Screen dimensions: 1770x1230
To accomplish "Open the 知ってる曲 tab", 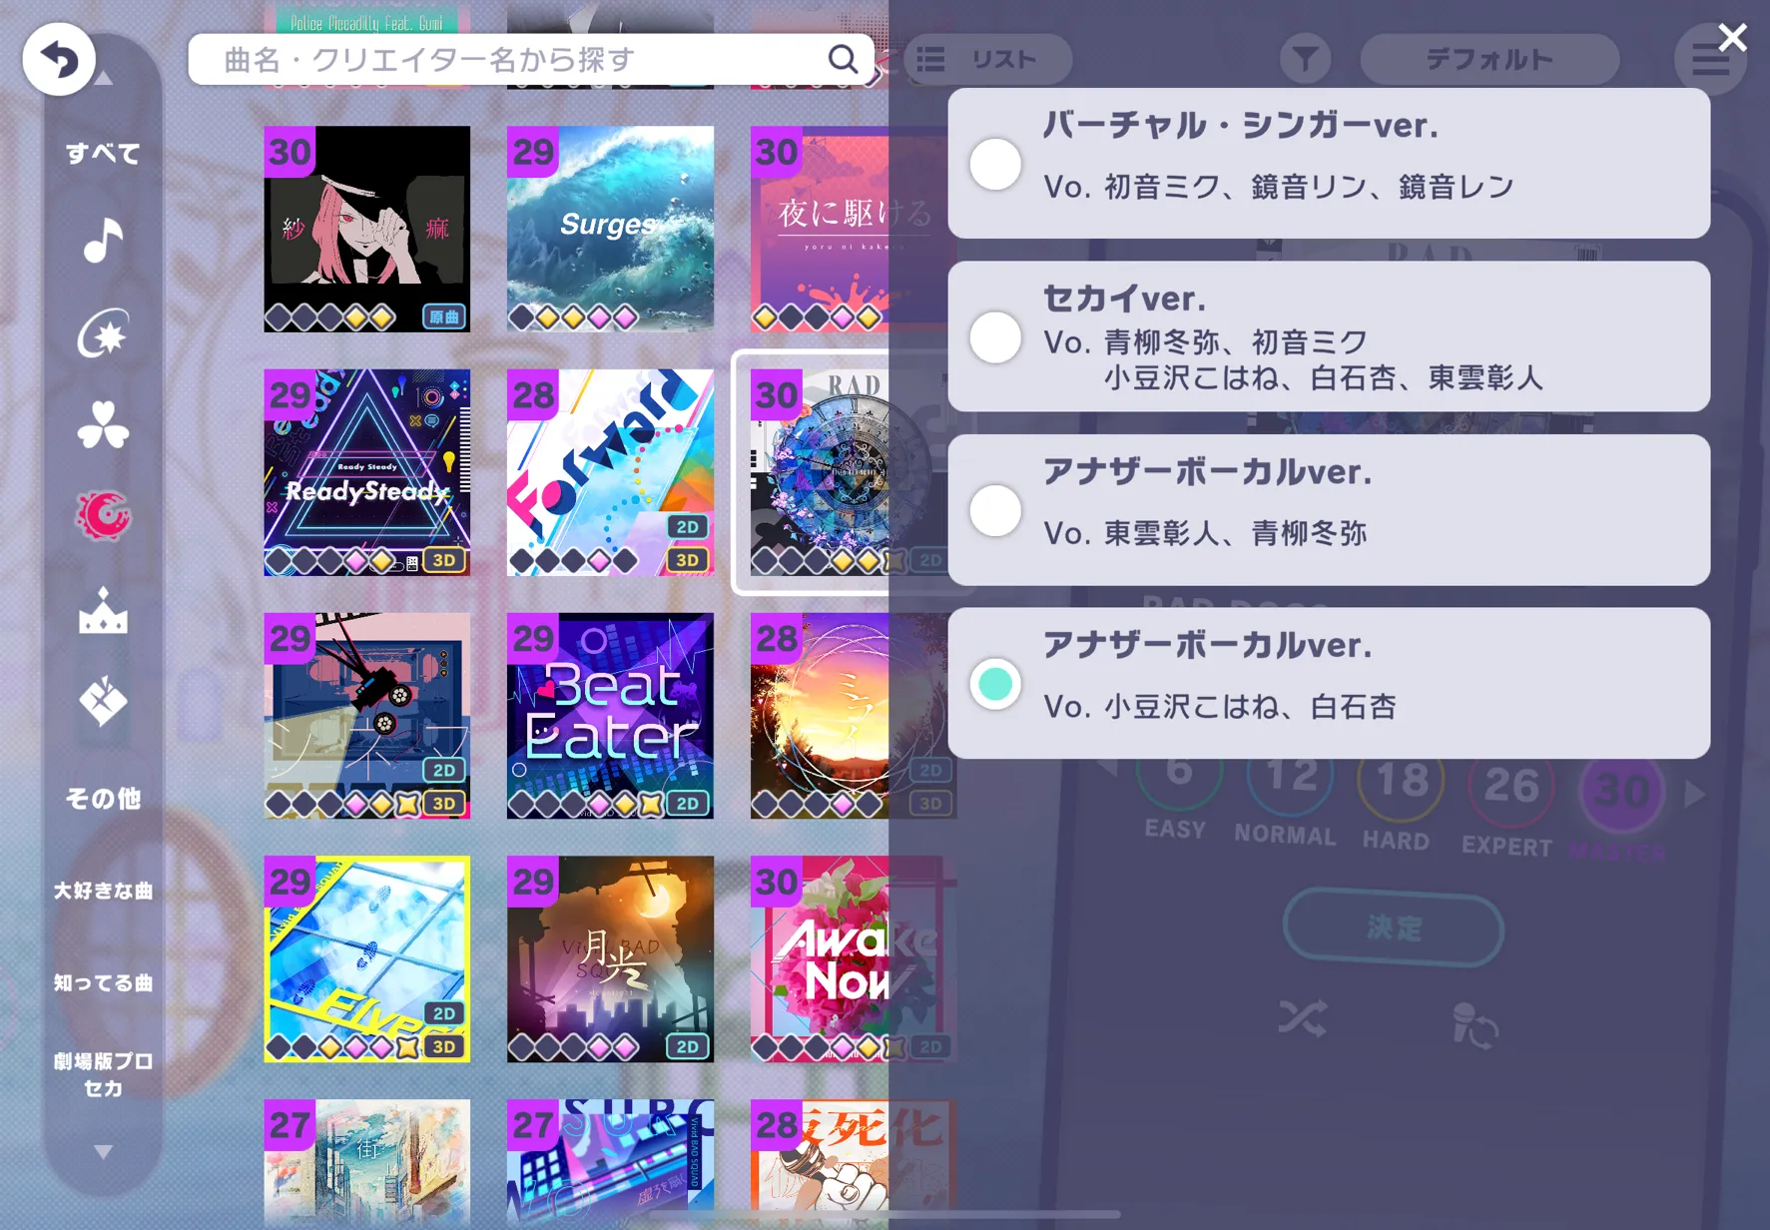I will tap(103, 982).
